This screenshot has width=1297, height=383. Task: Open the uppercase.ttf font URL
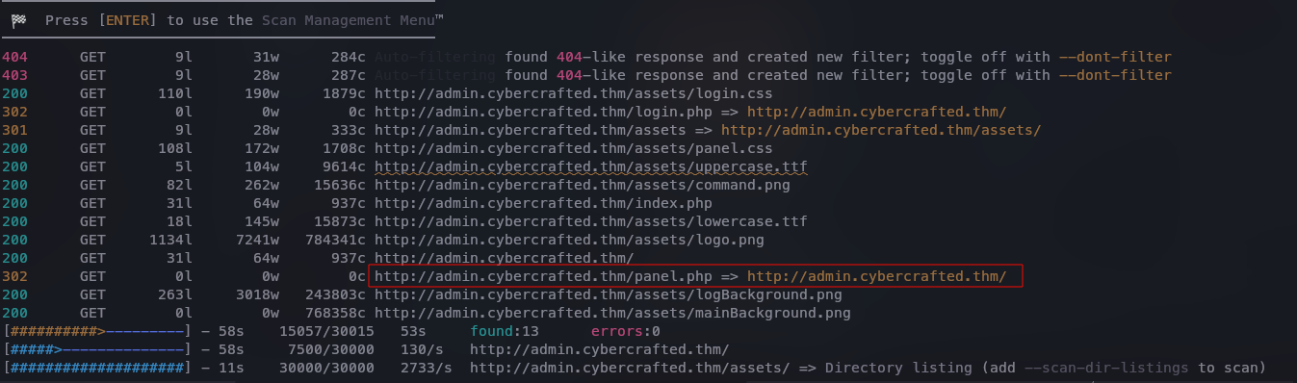tap(590, 166)
